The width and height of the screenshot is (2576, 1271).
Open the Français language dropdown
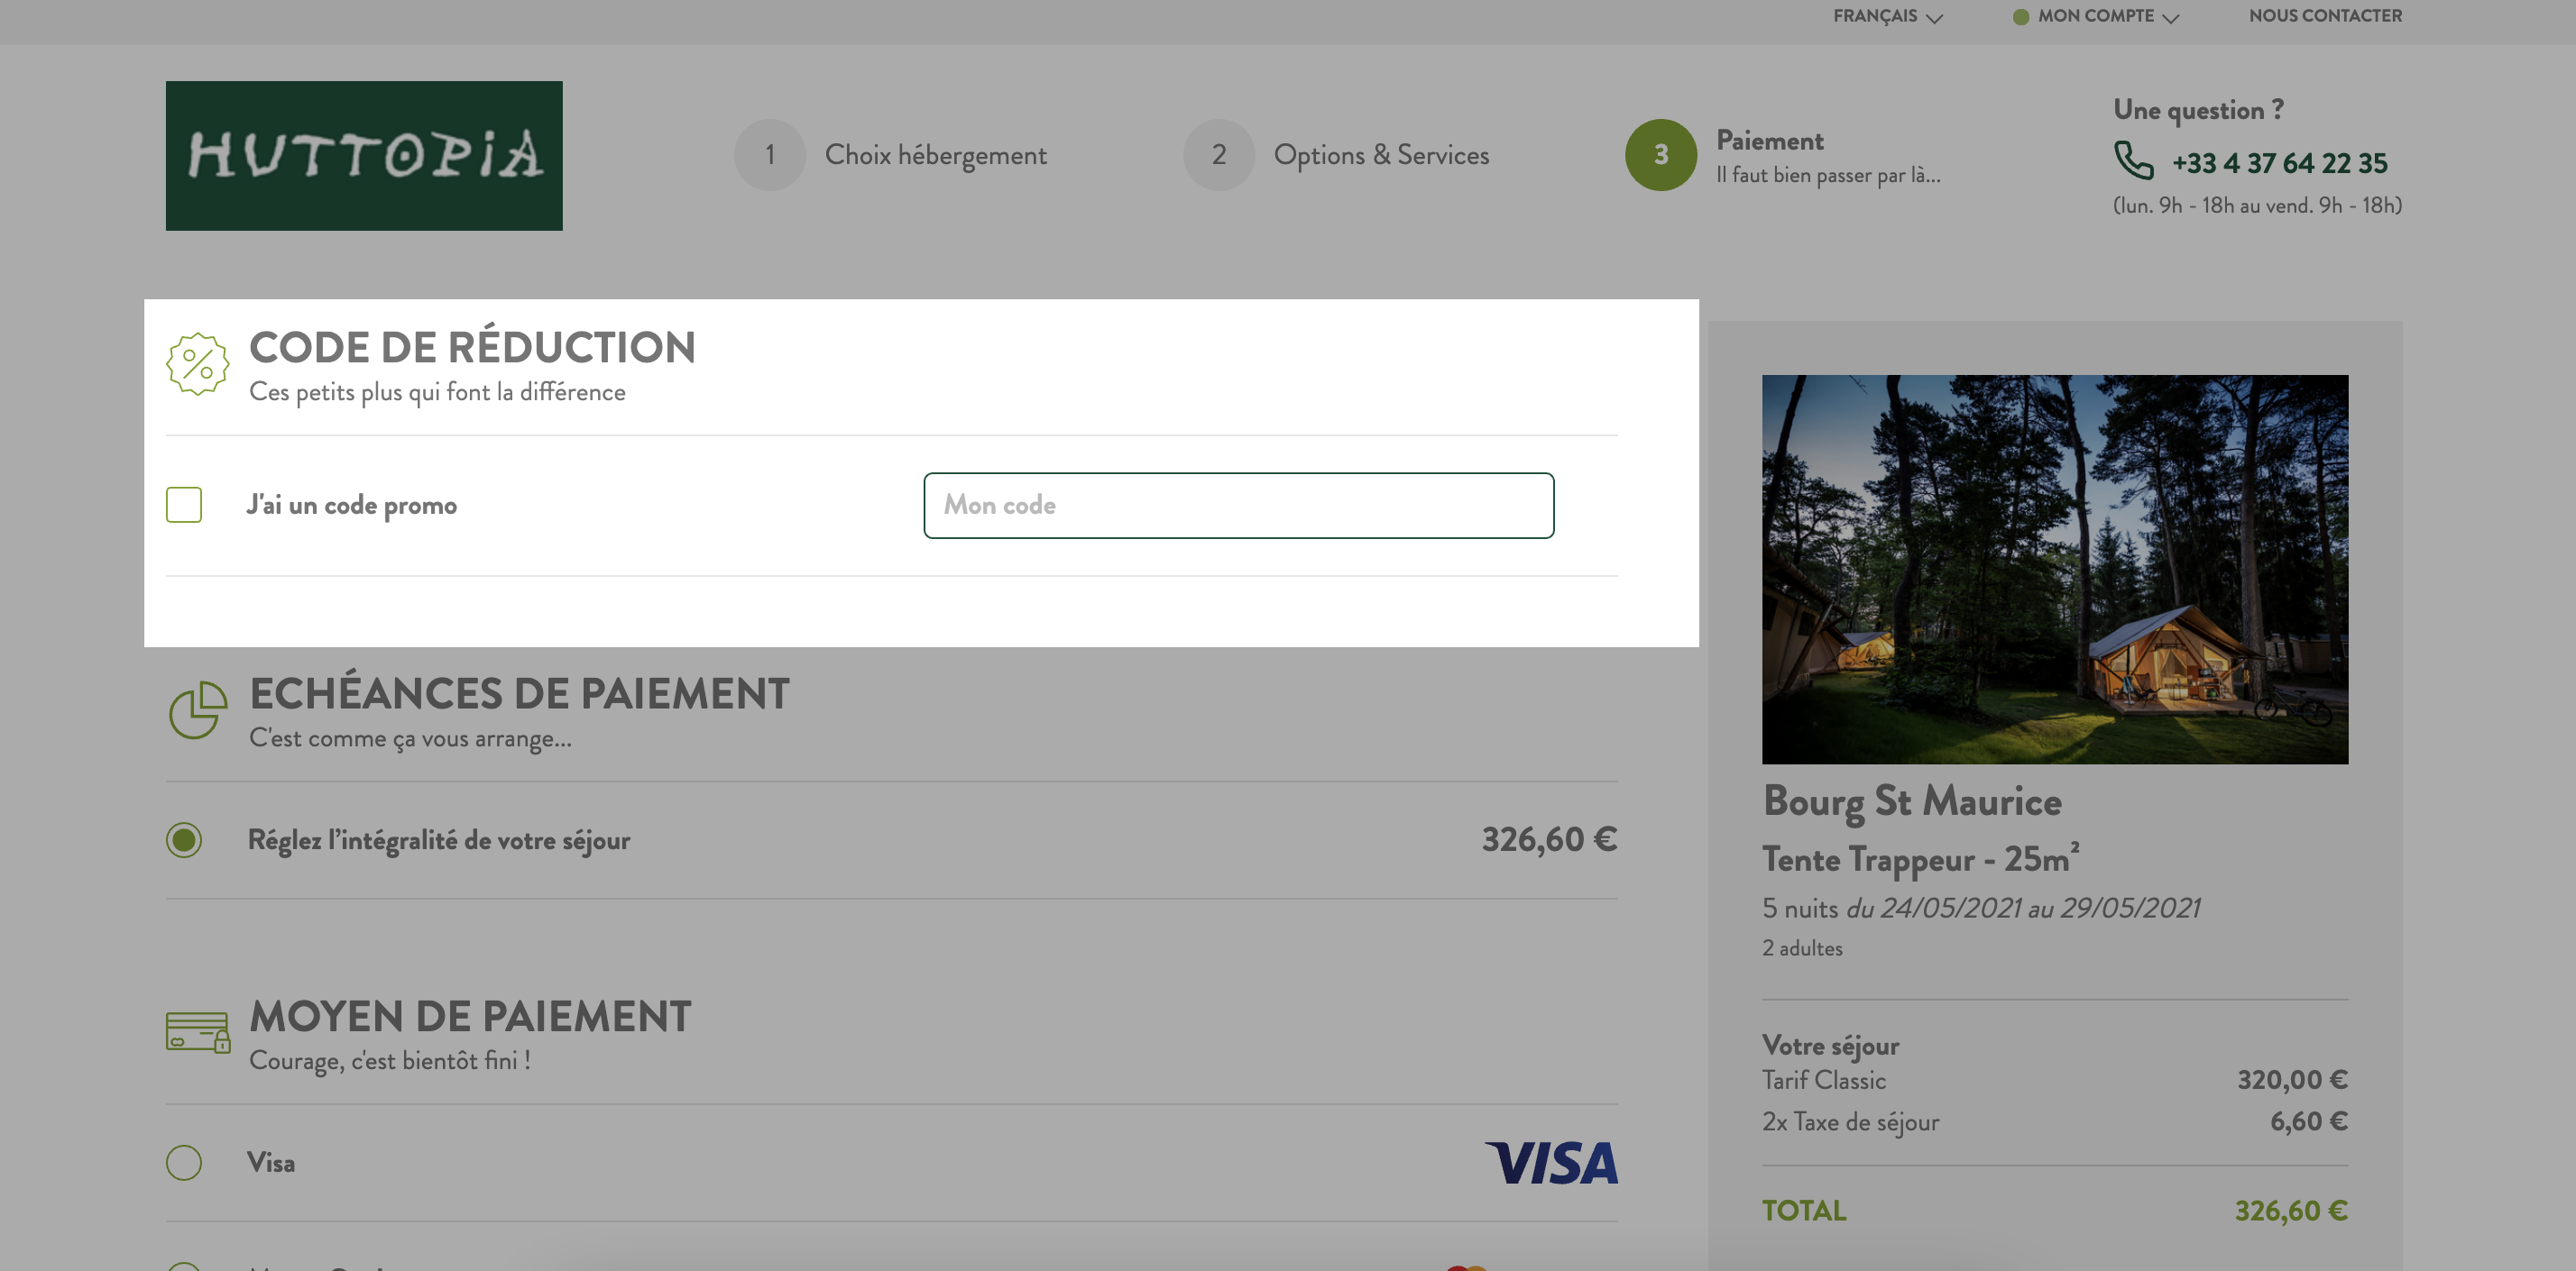point(1887,16)
